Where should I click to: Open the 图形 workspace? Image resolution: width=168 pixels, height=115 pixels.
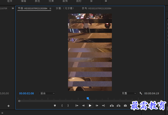[79, 1]
